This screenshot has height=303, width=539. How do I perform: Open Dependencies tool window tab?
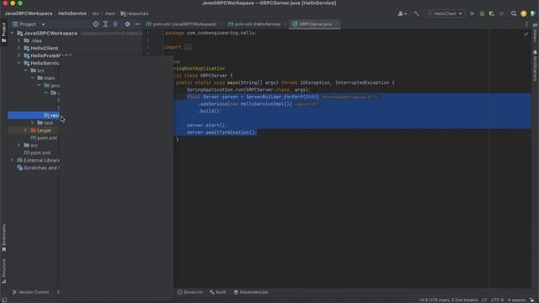point(251,292)
